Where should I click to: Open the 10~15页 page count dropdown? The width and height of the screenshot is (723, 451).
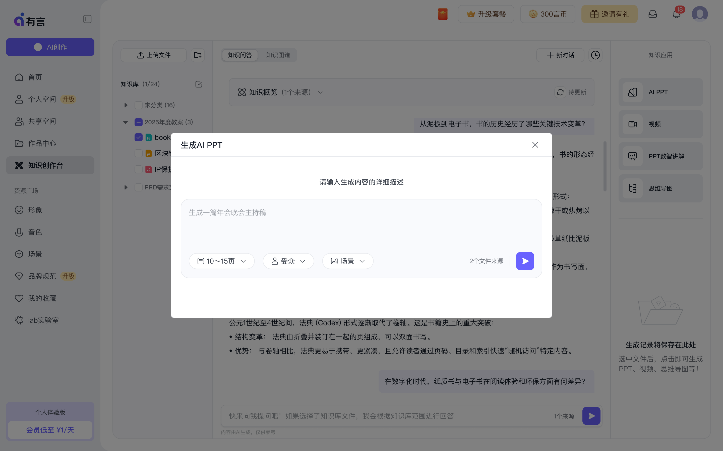pos(222,261)
